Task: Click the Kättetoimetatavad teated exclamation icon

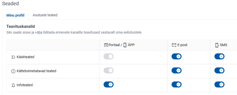Action: (x=13, y=71)
